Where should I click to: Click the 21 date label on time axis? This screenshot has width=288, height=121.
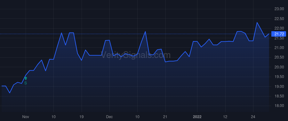(x=165, y=117)
